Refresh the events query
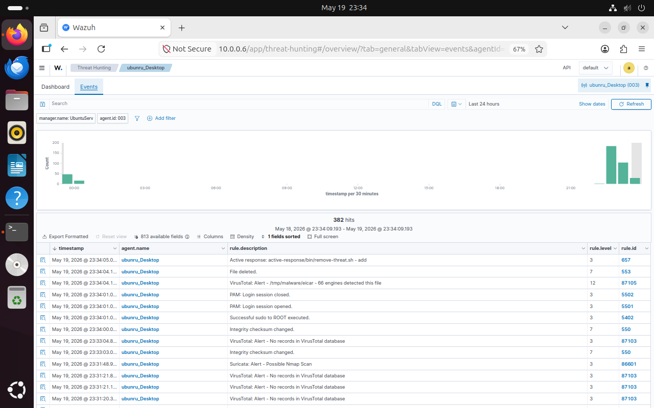 pyautogui.click(x=631, y=104)
